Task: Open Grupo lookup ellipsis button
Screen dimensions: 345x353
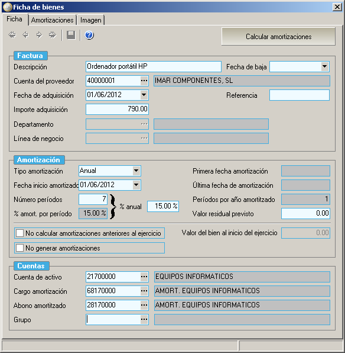Action: (144, 319)
